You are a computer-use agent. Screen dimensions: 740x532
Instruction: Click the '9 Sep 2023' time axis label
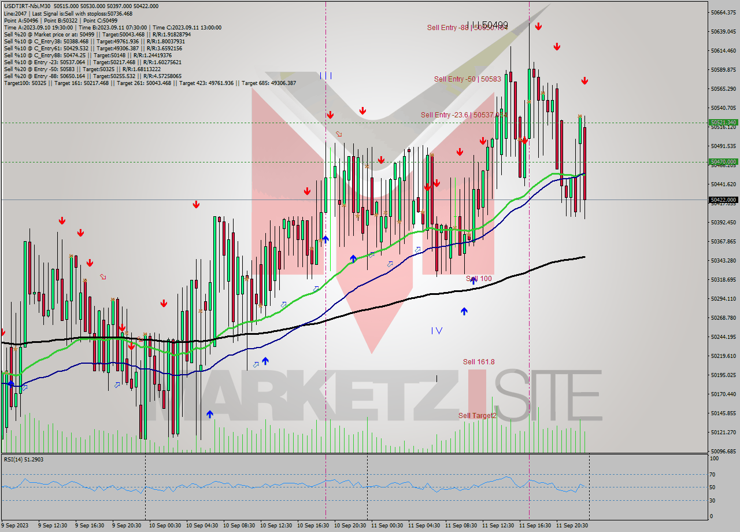click(14, 526)
